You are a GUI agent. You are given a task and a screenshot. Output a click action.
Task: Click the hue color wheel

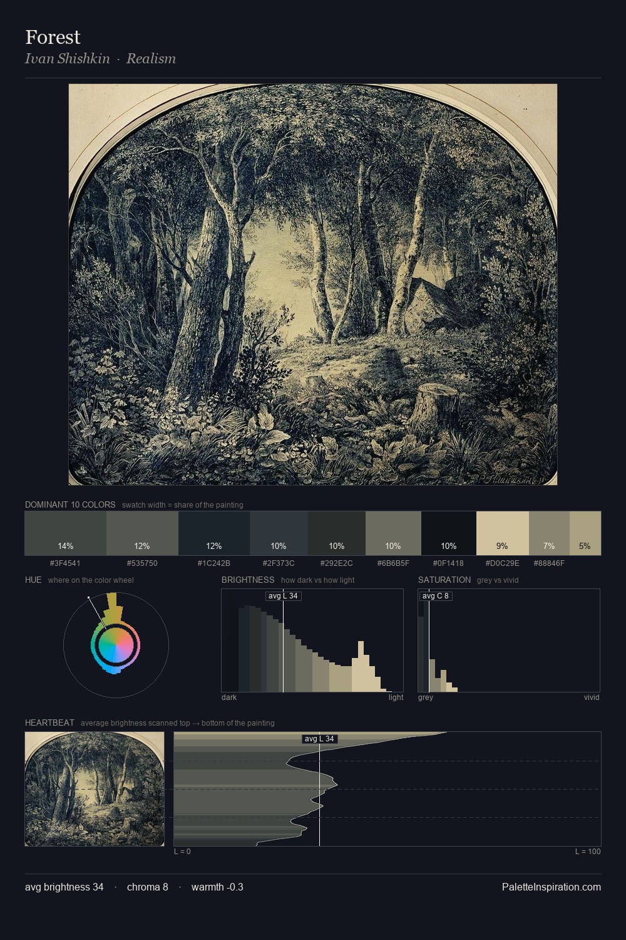click(116, 644)
